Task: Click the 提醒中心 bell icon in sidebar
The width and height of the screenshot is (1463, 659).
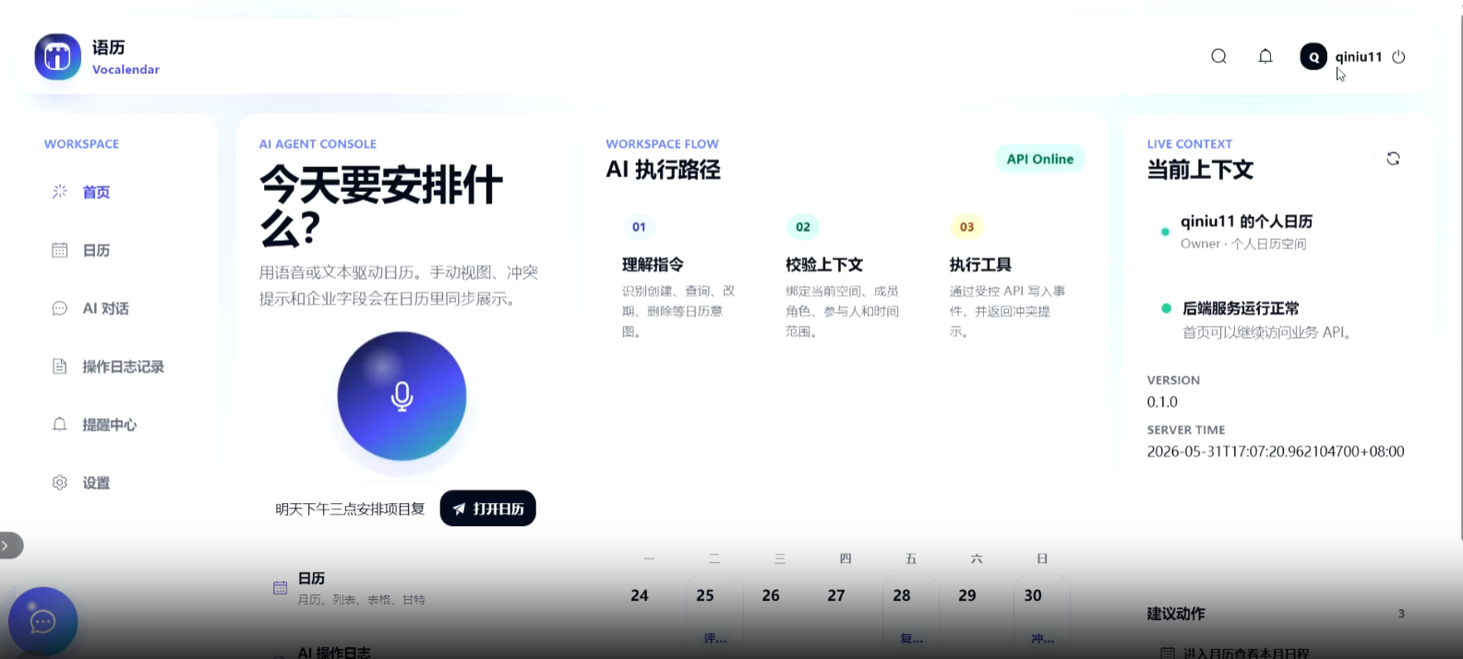Action: point(60,425)
